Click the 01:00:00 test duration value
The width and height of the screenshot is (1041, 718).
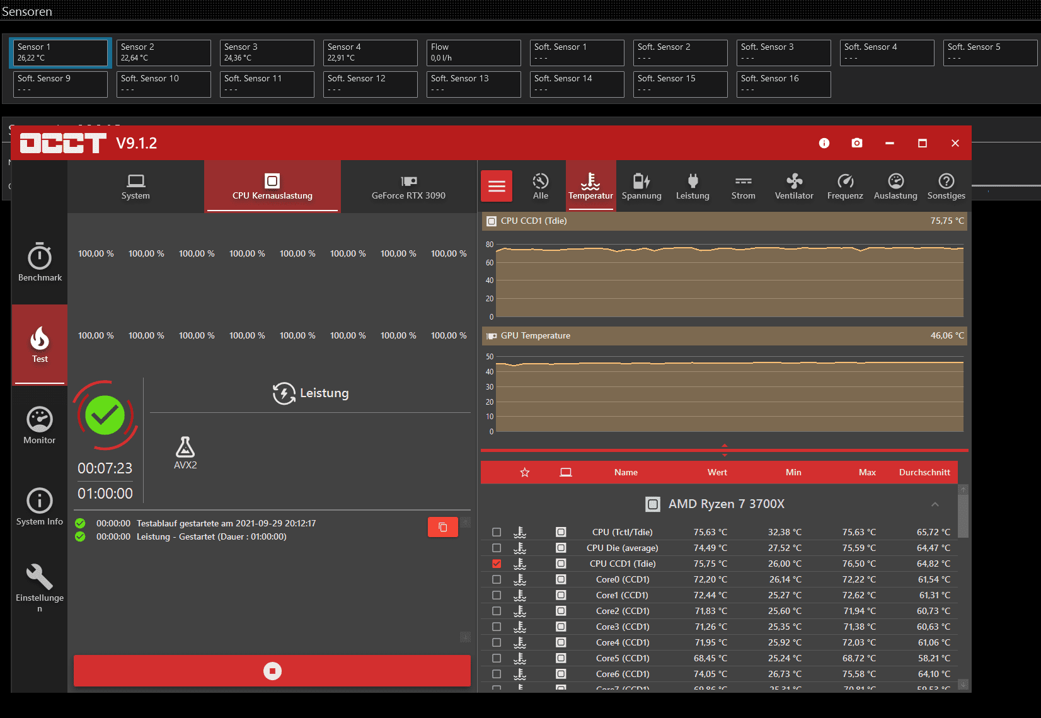105,494
